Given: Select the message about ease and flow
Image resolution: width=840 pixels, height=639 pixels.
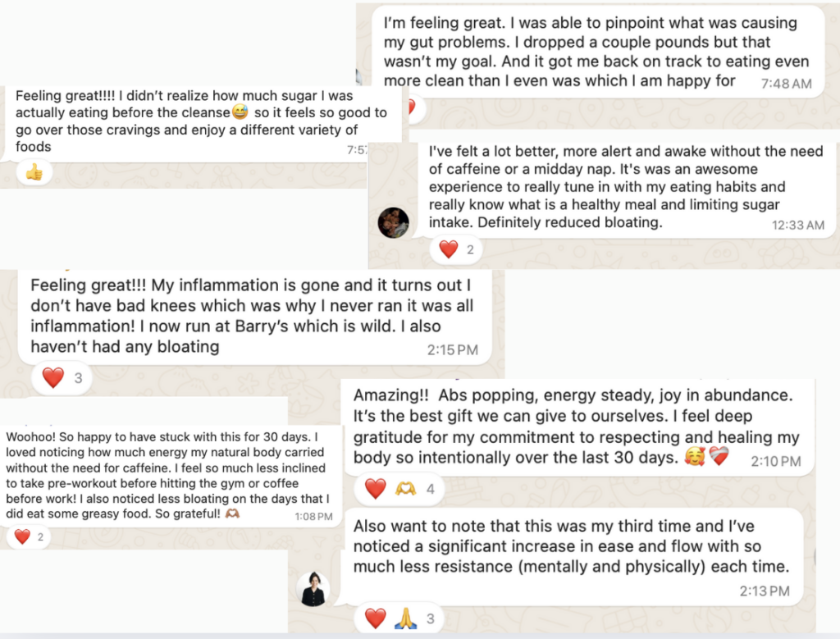Looking at the screenshot, I should click(x=570, y=545).
